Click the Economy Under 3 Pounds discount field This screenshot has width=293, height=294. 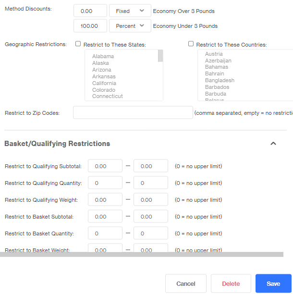[x=90, y=26]
